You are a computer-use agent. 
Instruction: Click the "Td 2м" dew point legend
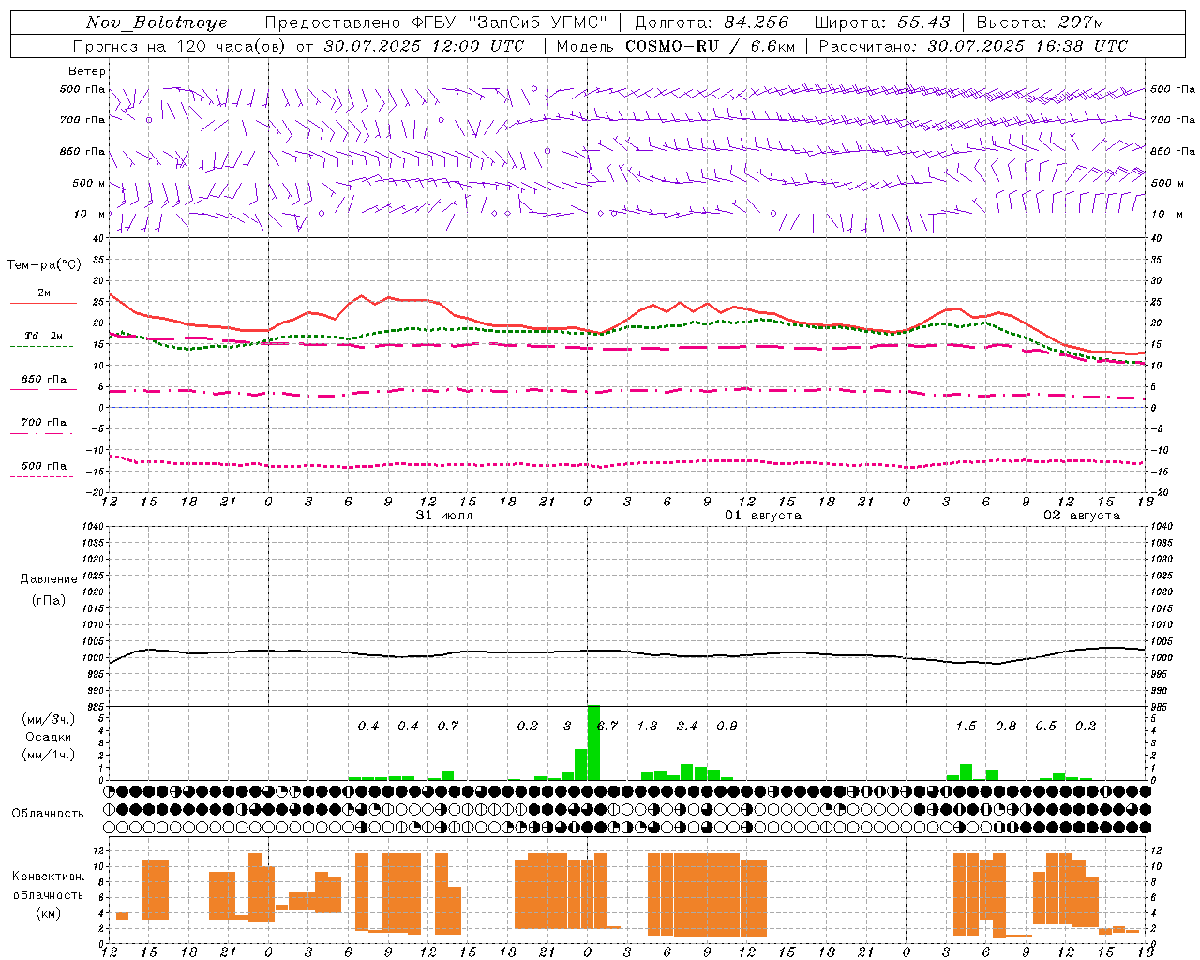coord(43,336)
